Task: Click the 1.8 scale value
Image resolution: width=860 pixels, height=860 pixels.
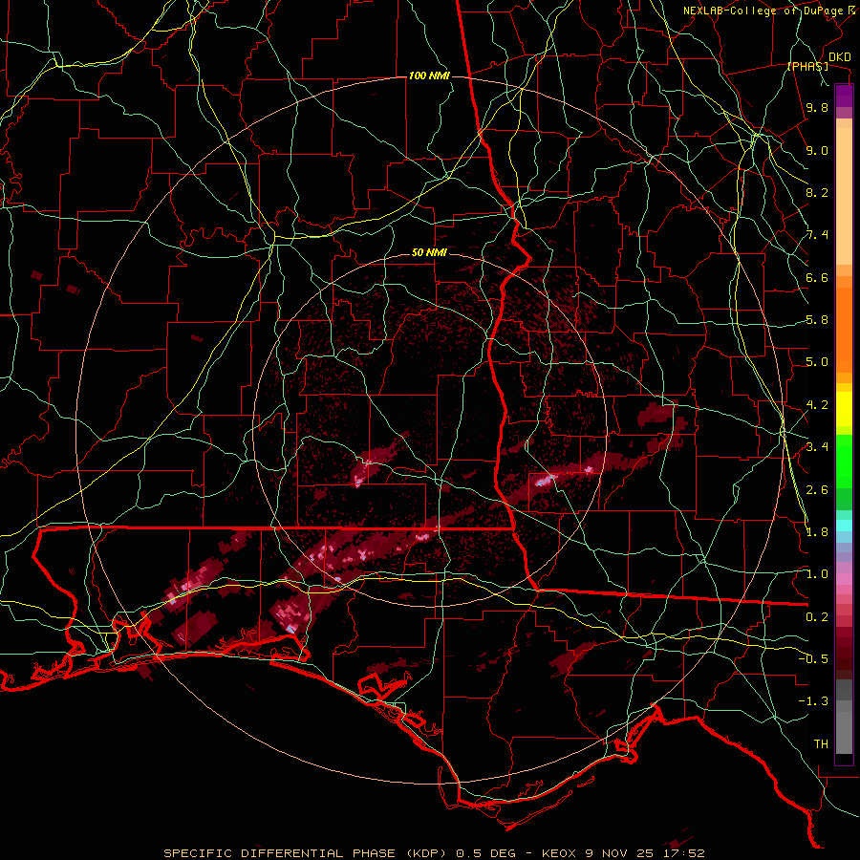Action: 817,532
